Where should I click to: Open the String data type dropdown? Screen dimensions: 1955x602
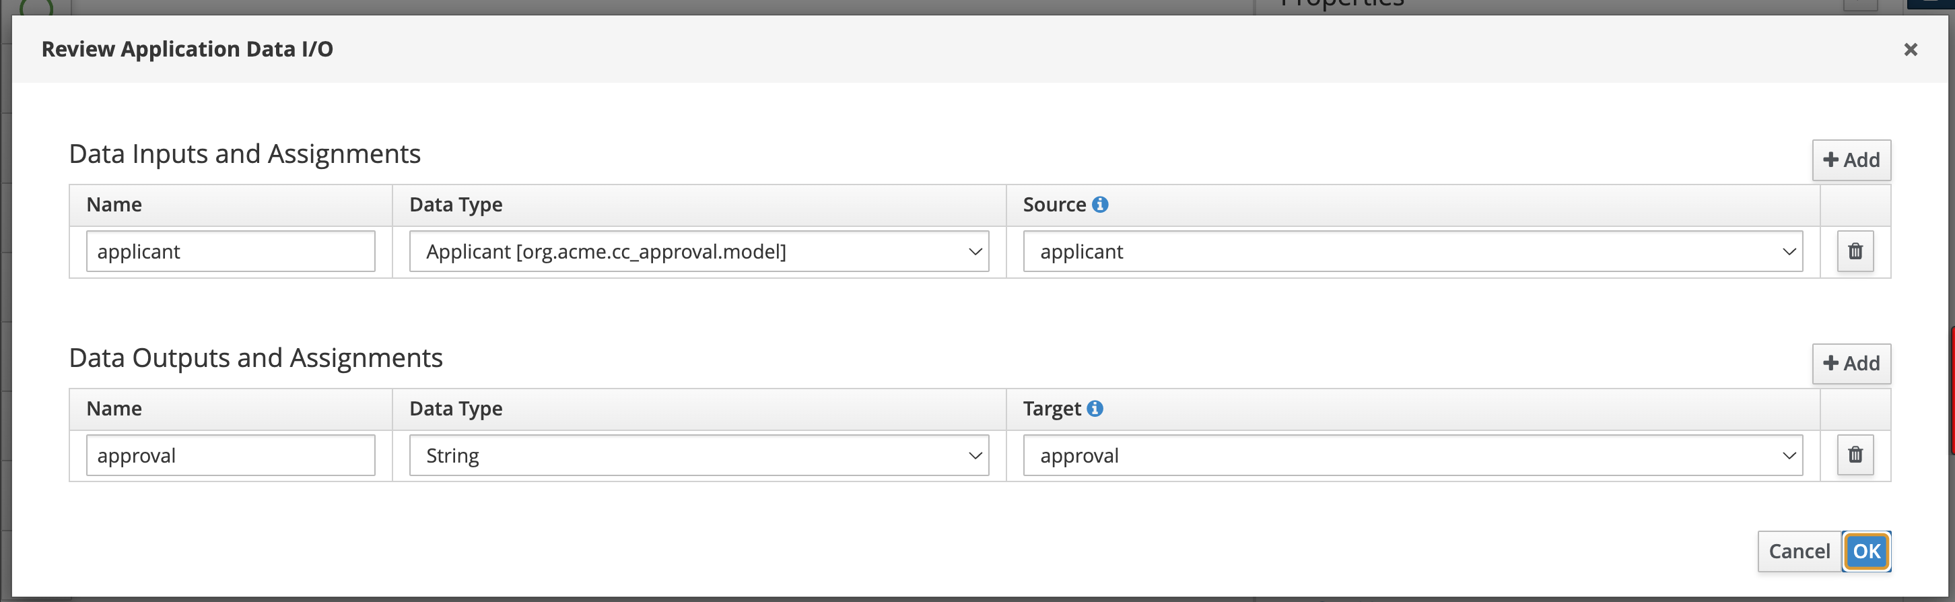(x=699, y=455)
